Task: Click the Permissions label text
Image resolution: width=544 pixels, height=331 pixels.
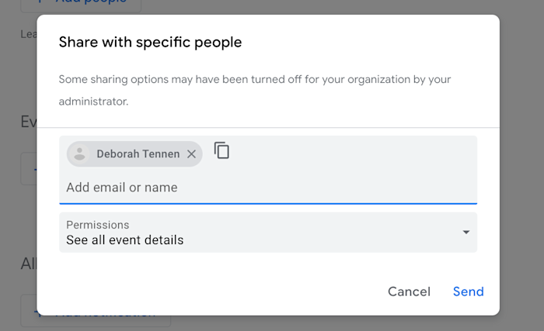Action: 97,225
